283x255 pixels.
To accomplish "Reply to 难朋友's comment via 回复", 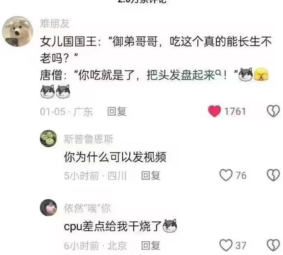I will point(117,112).
